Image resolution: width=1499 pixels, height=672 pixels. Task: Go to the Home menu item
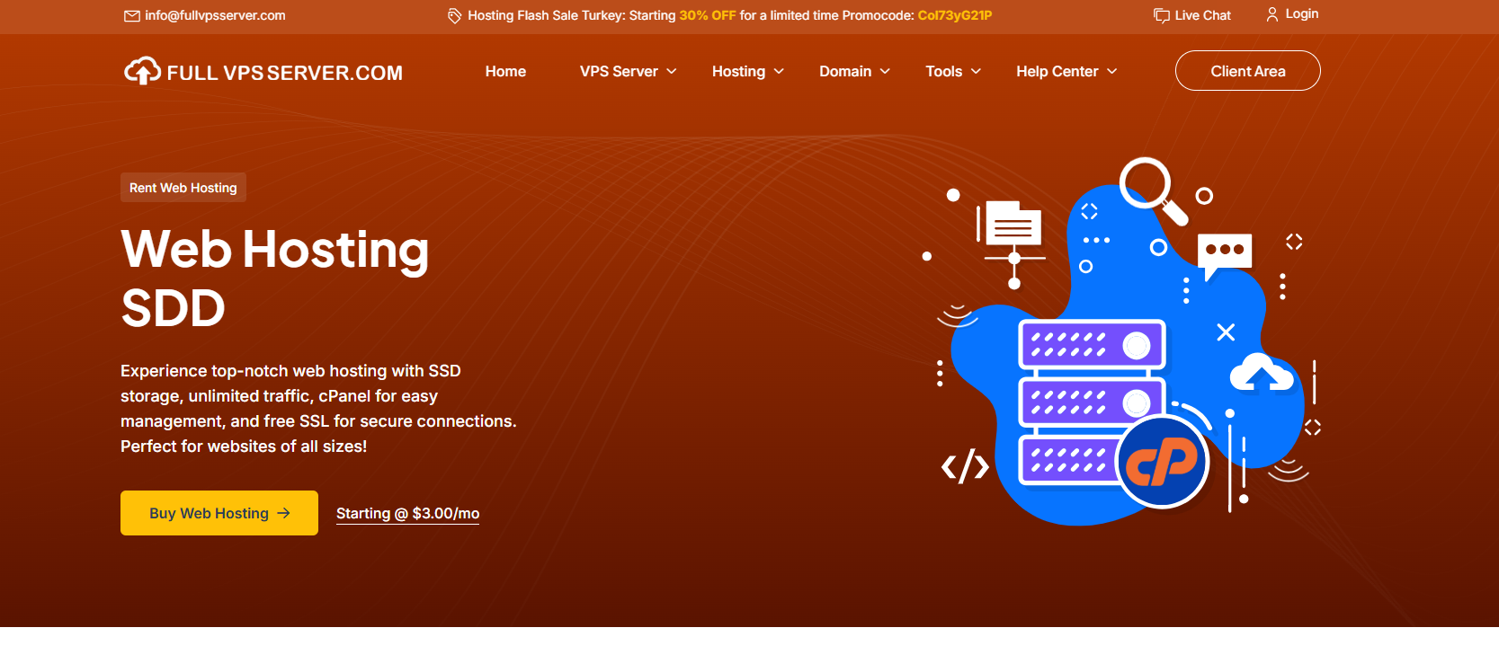(505, 71)
